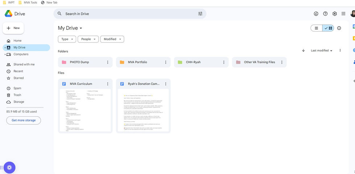Viewport: 355px width, 174px height.
Task: Click the Google Drive logo
Action: point(8,13)
